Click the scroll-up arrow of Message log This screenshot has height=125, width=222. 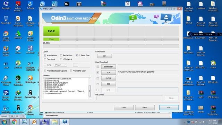click(x=90, y=79)
